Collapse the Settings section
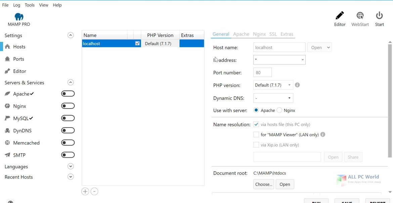The image size is (393, 203). pos(71,35)
